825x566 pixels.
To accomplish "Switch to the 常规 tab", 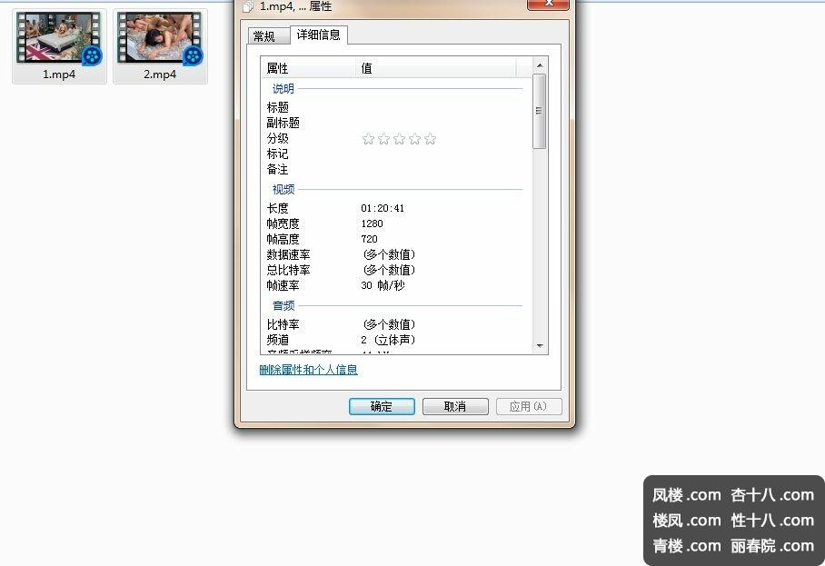I will (x=264, y=36).
